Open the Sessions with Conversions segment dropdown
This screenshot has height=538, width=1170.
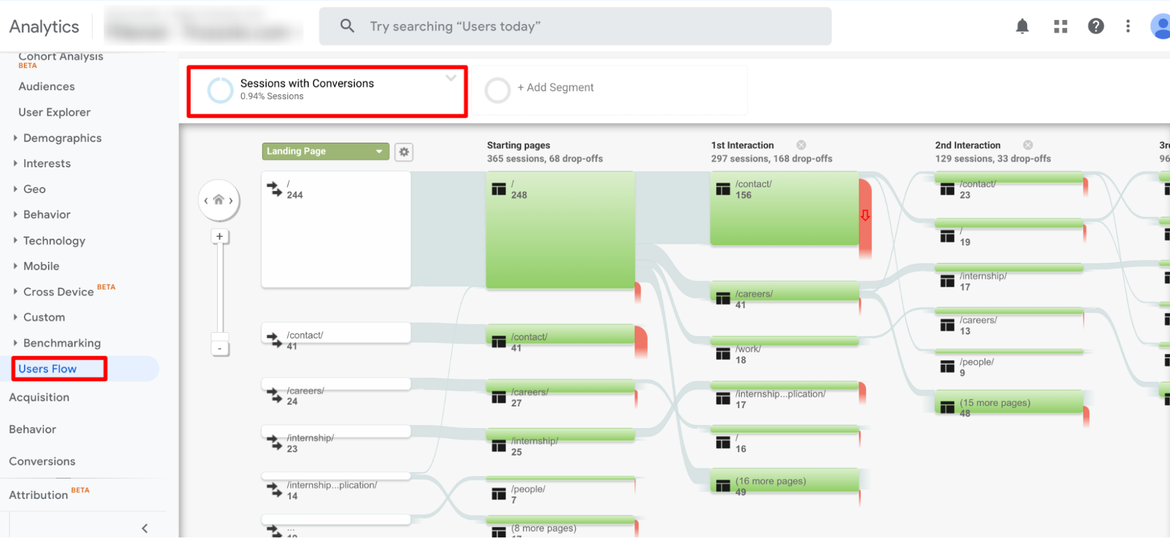click(x=451, y=78)
